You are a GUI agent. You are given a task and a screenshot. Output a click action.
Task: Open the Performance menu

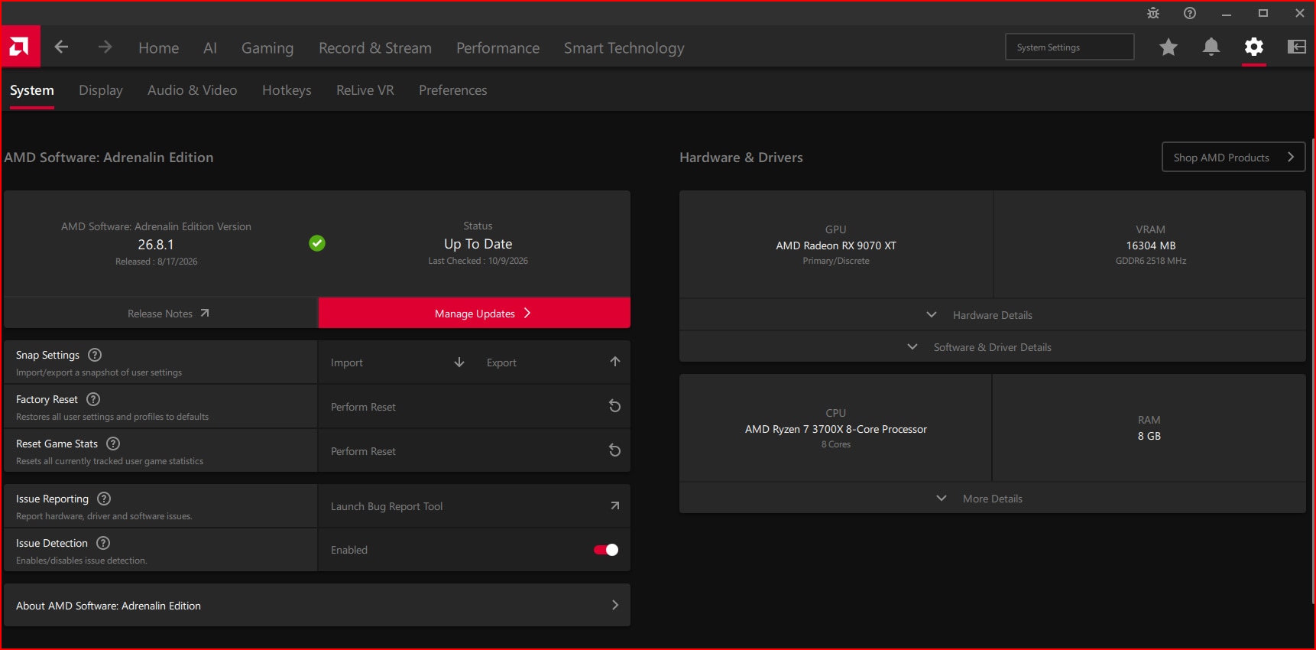pyautogui.click(x=498, y=48)
